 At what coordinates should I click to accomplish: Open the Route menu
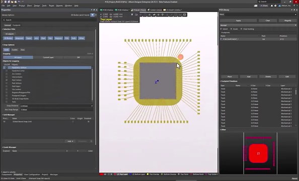(x=51, y=6)
